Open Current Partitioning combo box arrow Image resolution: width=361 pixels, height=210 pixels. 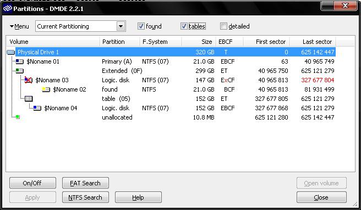click(x=121, y=26)
